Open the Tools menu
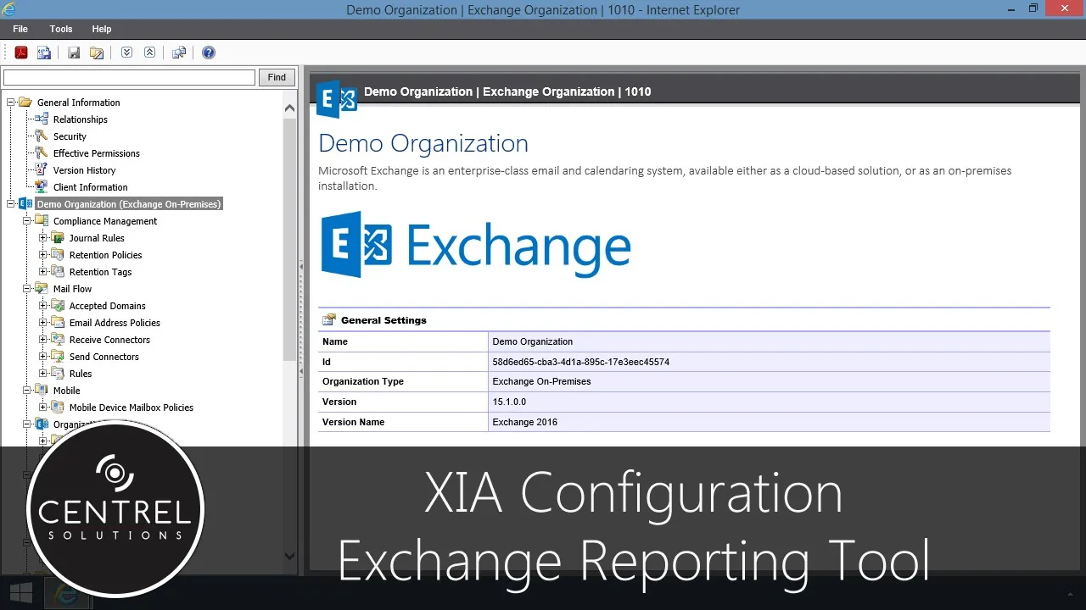Screen dimensions: 1086x610 pyautogui.click(x=61, y=29)
